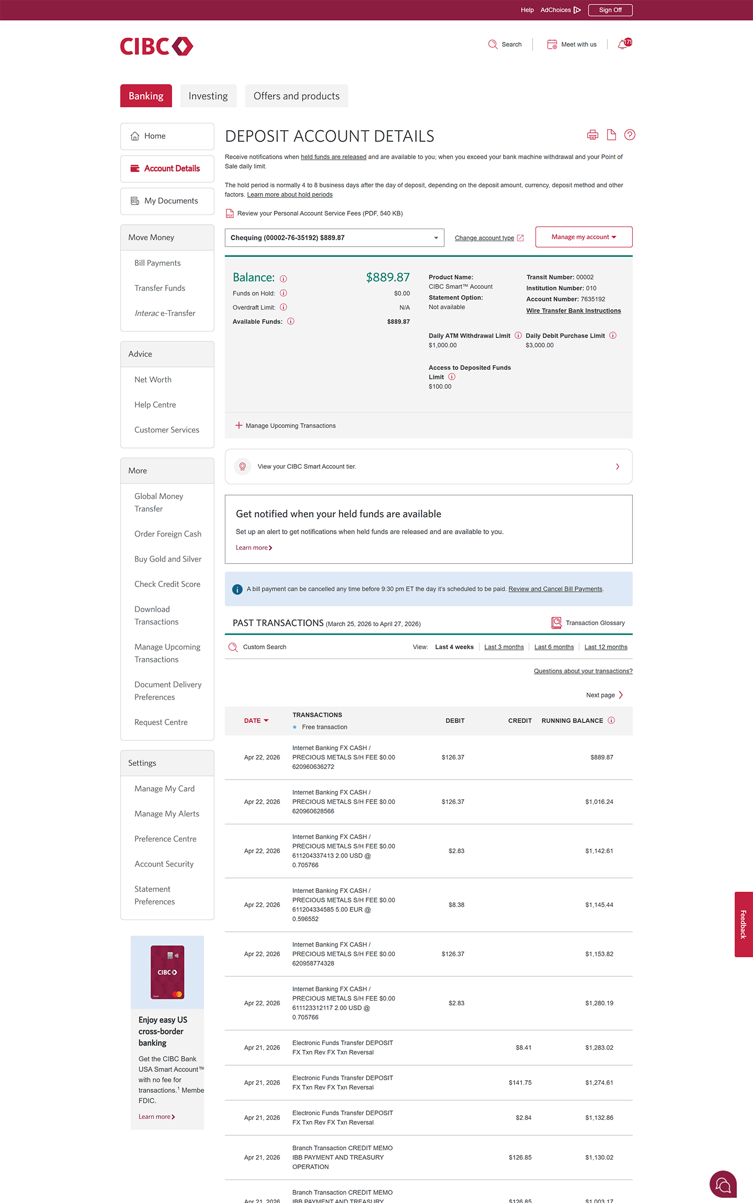Viewport: 753px width, 1203px height.
Task: Open Net Worth under Advice
Action: coord(153,380)
